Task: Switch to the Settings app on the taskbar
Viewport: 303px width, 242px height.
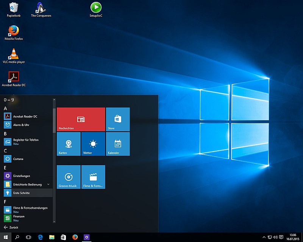Action: pyautogui.click(x=87, y=237)
